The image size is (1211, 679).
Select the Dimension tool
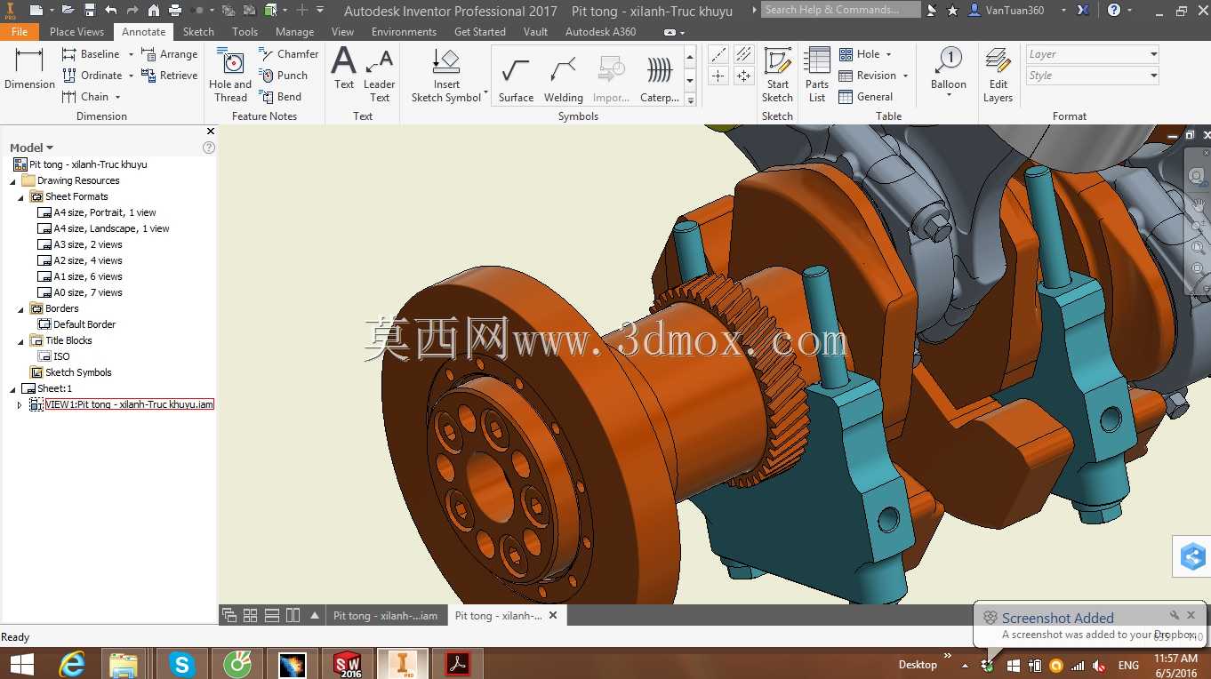[29, 68]
